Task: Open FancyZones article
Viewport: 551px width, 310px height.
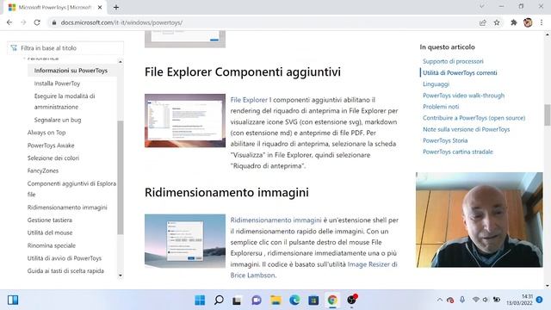Action: [43, 170]
